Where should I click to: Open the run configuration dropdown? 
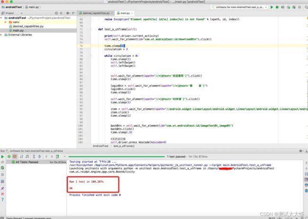(240, 7)
